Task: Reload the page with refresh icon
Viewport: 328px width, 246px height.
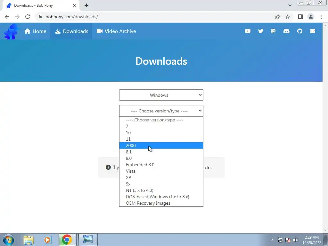Action: click(x=28, y=17)
